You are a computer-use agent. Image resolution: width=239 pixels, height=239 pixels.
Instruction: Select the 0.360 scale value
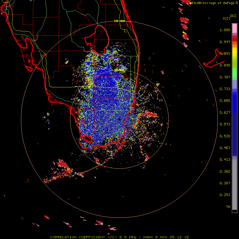225,172
